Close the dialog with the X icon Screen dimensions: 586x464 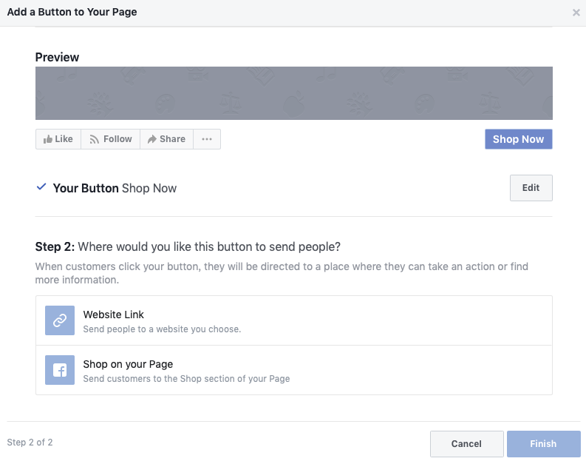[x=576, y=13]
